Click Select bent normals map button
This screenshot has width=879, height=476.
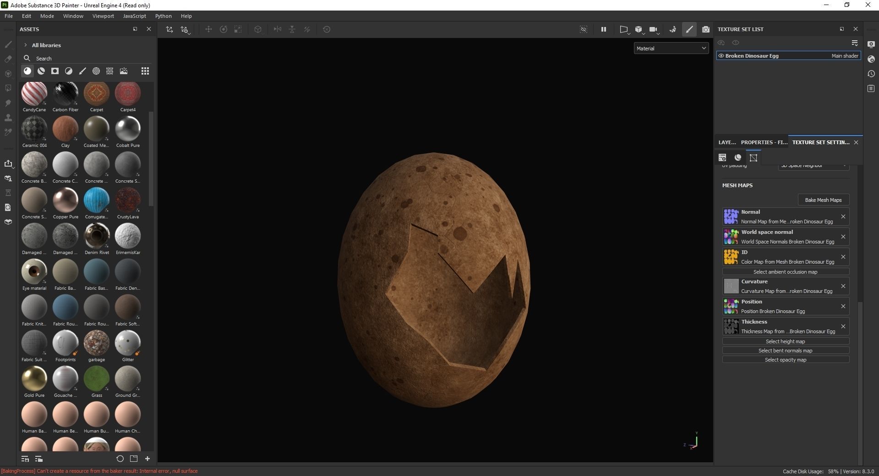click(786, 351)
